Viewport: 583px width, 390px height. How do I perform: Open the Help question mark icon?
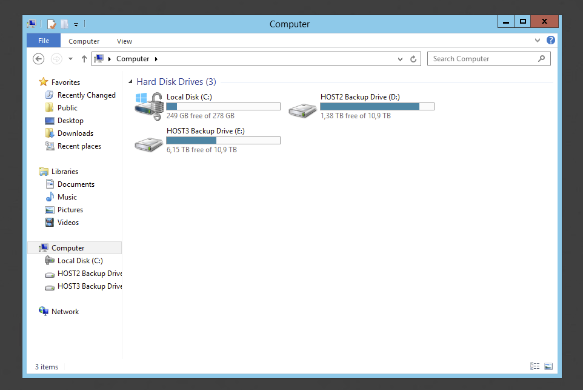[550, 41]
